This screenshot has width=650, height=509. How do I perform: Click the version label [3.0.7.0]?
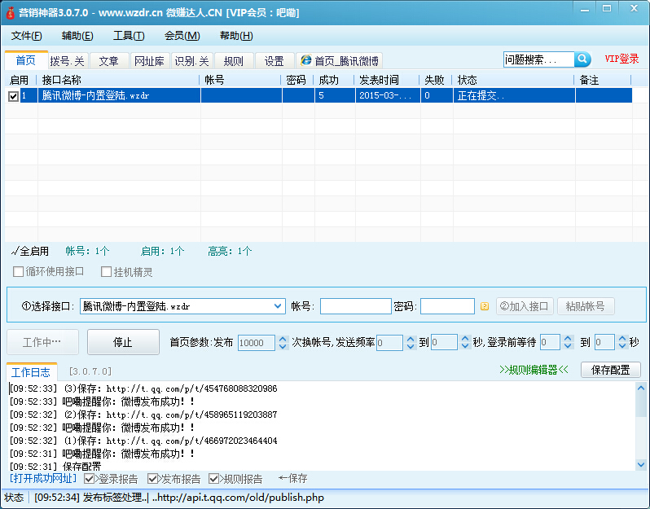[90, 371]
